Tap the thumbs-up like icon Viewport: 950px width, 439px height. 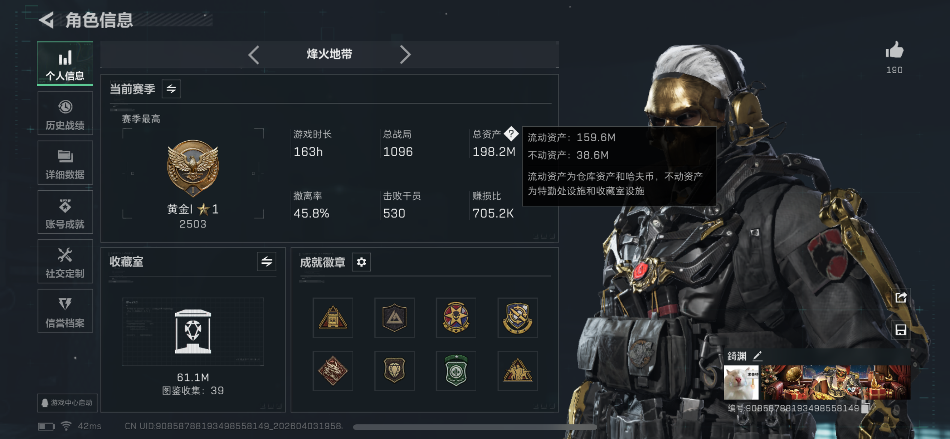click(x=894, y=50)
